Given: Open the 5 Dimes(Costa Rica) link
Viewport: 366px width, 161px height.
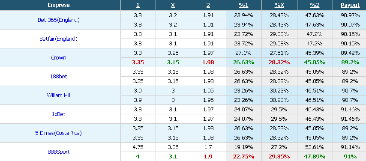Looking at the screenshot, I should (58, 133).
